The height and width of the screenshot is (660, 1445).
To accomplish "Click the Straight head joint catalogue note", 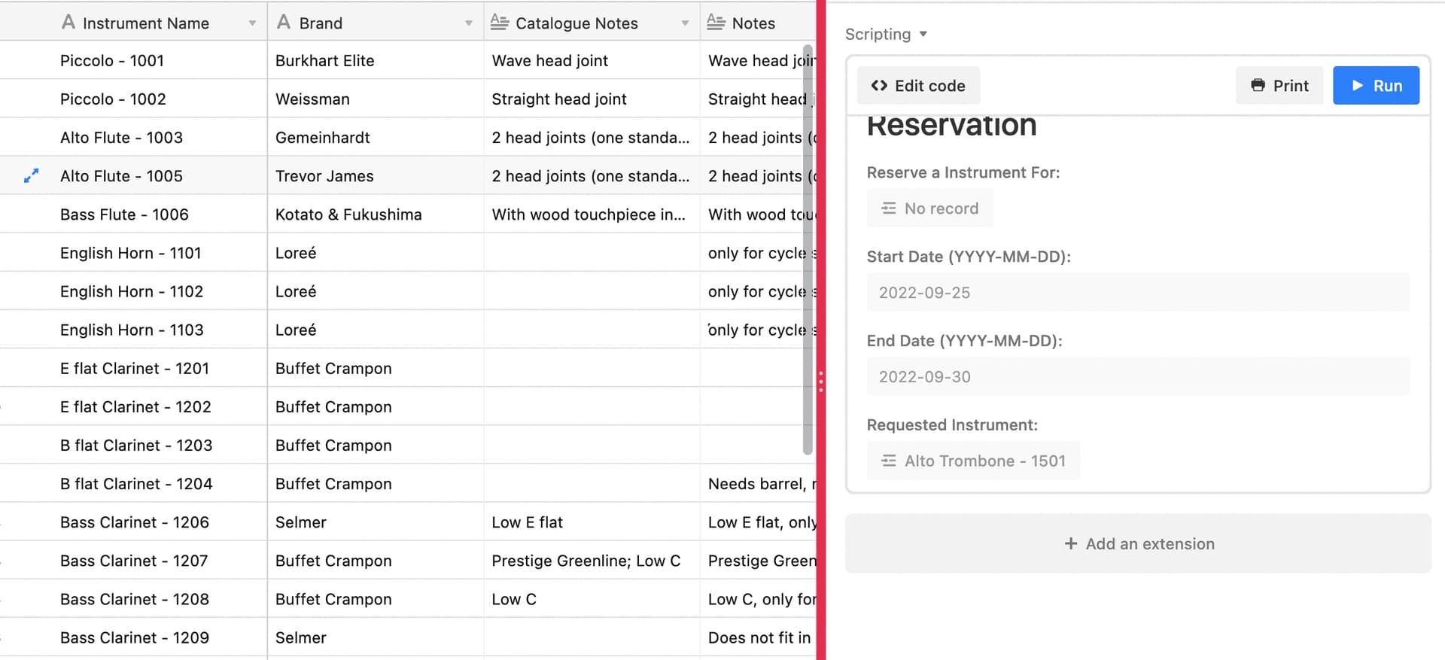I will 592,99.
